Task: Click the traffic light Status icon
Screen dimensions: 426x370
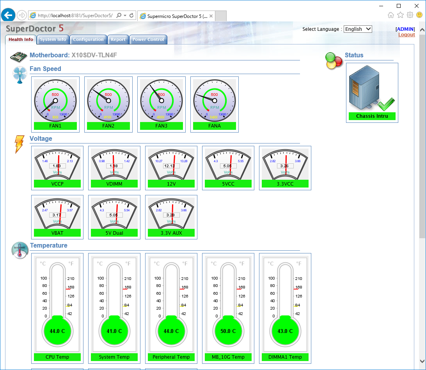Action: (334, 60)
